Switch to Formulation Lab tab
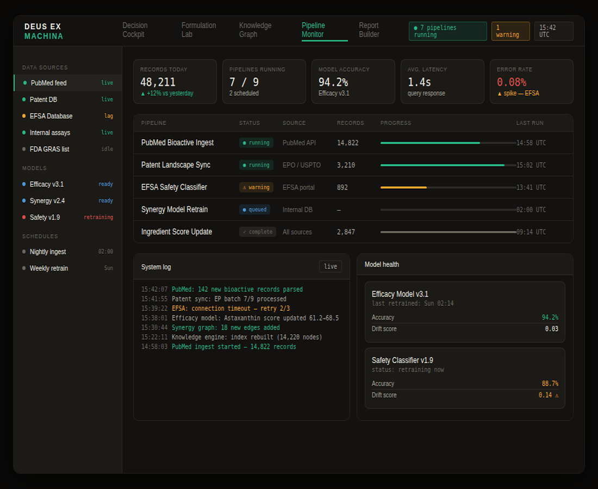Screen dimensions: 598x489 (198, 30)
